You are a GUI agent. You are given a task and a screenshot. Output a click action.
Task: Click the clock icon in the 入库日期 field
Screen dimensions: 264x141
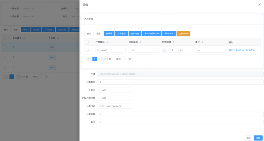(99, 106)
